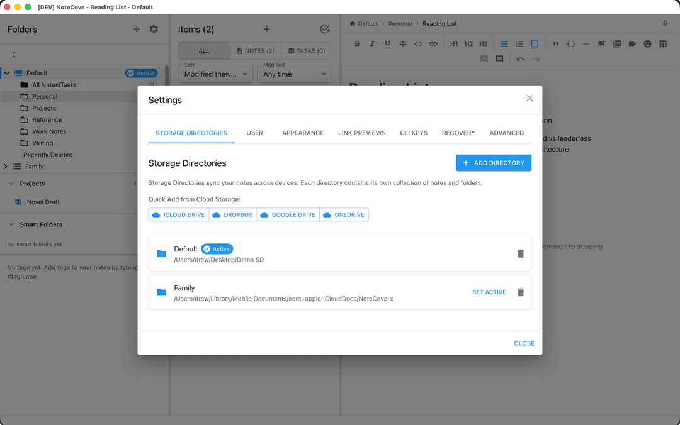Switch to the APPEARANCE settings tab

[303, 133]
